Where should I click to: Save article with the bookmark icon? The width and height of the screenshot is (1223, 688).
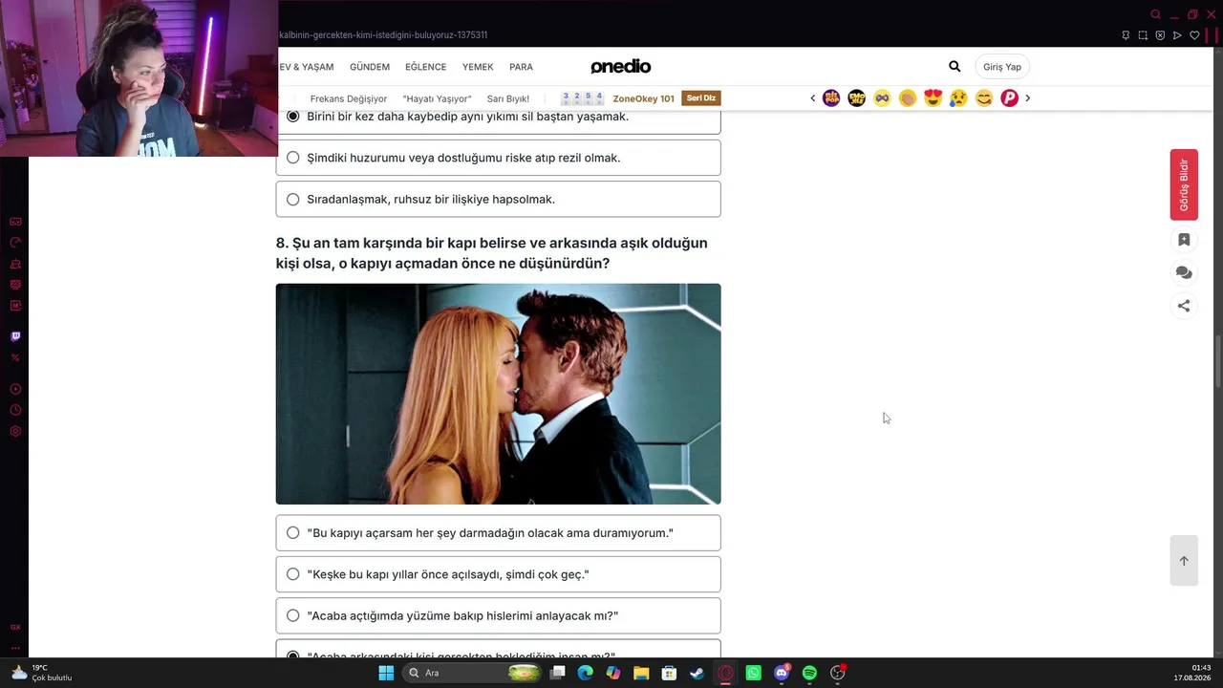(1184, 240)
